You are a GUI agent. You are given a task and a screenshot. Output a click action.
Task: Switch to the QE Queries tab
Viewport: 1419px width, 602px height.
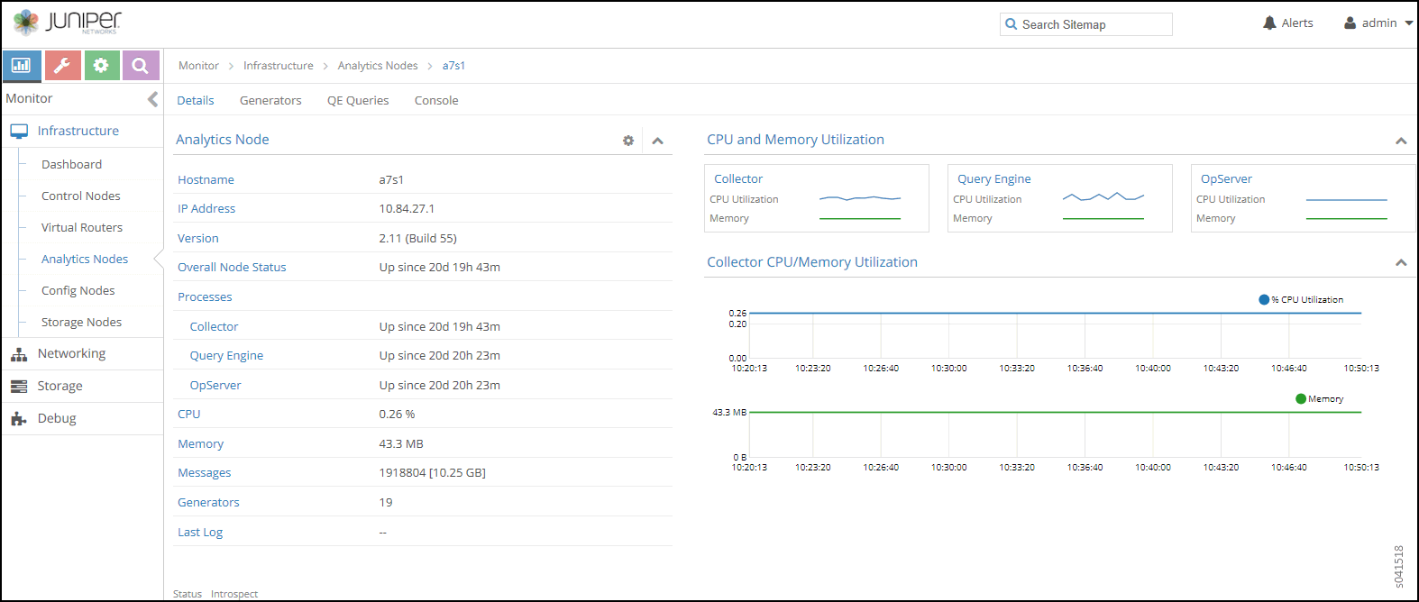358,101
